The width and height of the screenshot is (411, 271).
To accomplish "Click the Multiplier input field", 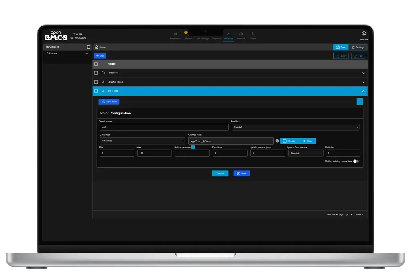I will coord(343,153).
